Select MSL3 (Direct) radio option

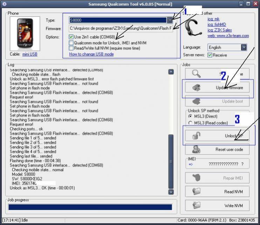pyautogui.click(x=190, y=116)
